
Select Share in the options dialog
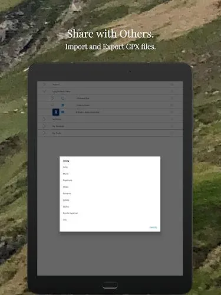[65, 187]
